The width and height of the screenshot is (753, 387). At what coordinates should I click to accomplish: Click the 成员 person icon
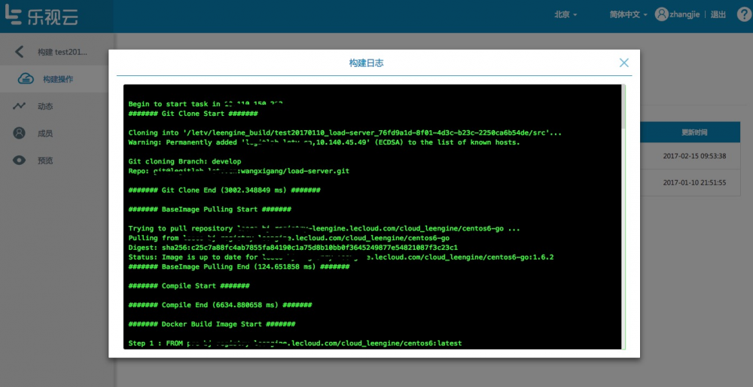20,133
